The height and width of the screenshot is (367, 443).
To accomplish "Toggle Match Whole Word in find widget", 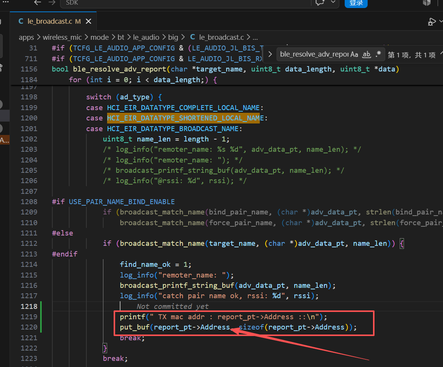I will [367, 54].
